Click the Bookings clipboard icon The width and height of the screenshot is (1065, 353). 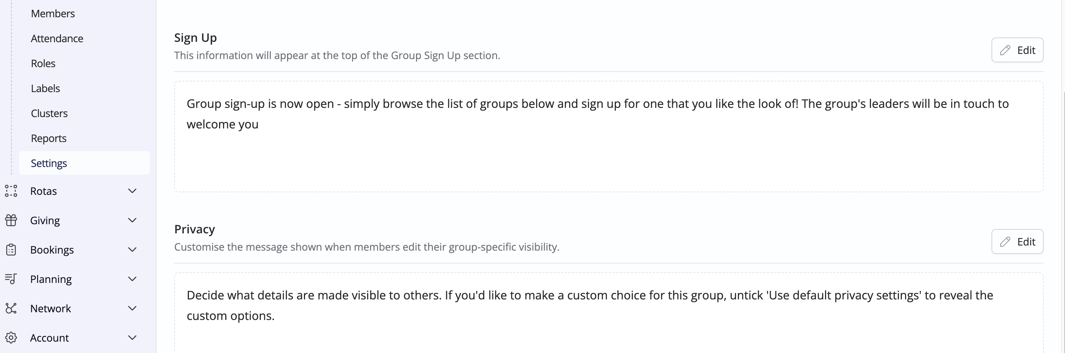click(x=11, y=250)
